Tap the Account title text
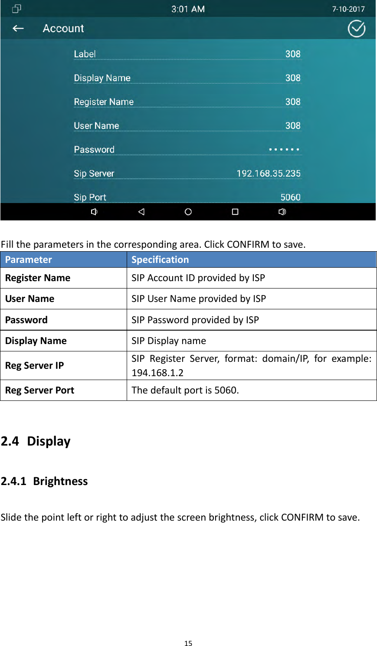377x646 pixels. click(63, 29)
